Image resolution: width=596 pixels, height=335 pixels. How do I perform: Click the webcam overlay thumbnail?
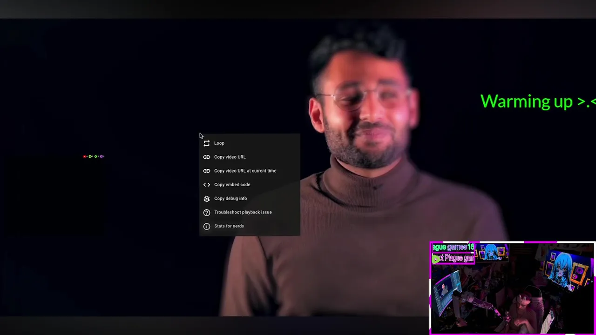click(x=512, y=288)
